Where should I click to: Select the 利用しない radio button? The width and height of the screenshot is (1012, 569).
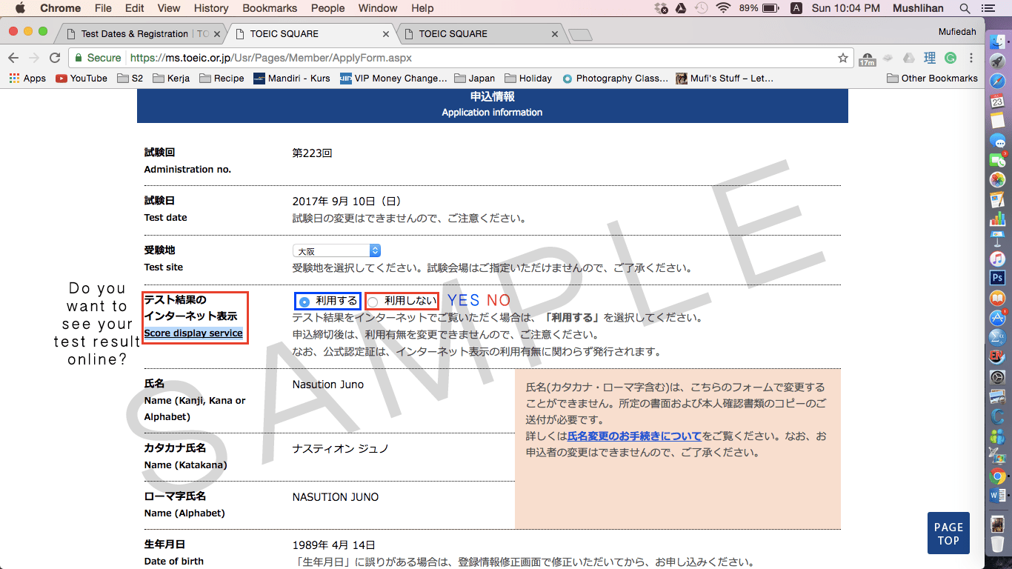click(x=373, y=302)
